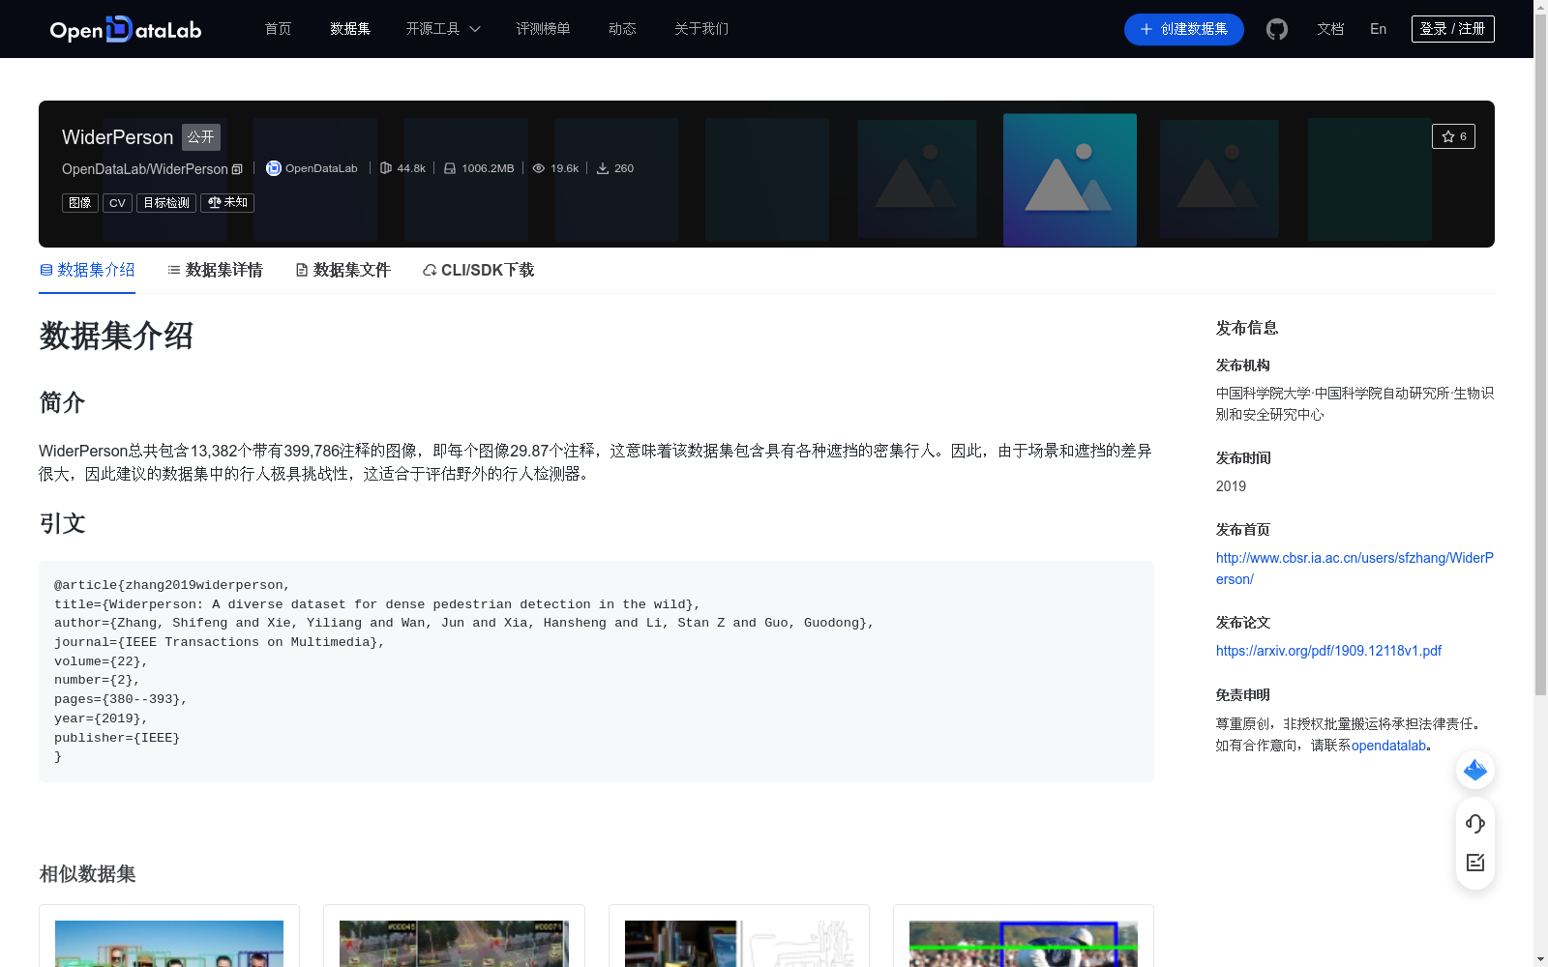Open second similar dataset card thumbnail
This screenshot has width=1548, height=967.
[x=454, y=944]
